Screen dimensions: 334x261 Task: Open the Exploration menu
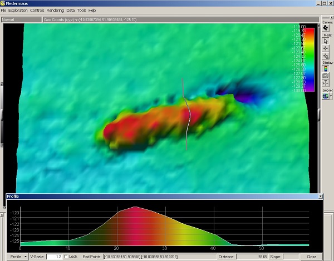18,10
